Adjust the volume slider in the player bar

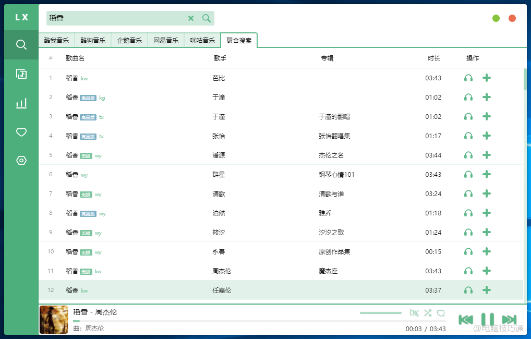(x=380, y=313)
